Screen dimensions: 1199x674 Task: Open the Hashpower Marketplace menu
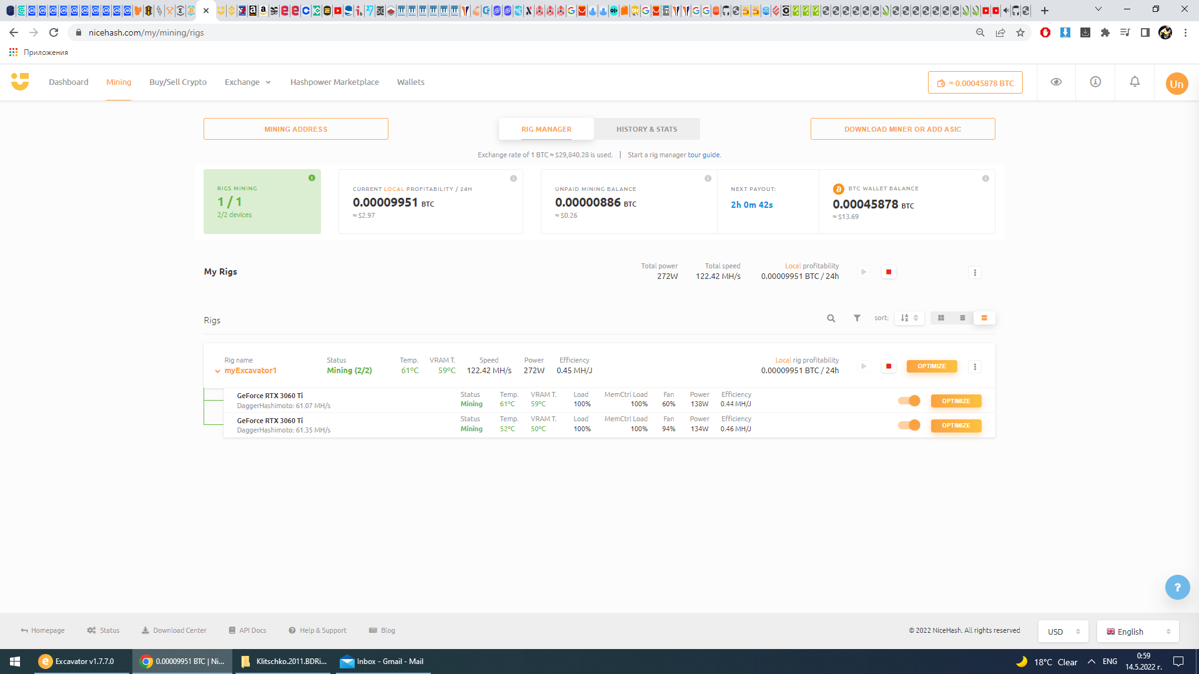[334, 82]
